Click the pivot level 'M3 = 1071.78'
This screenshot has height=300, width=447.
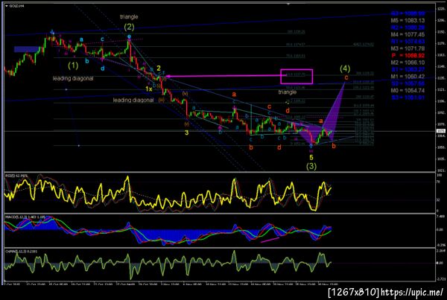click(408, 48)
